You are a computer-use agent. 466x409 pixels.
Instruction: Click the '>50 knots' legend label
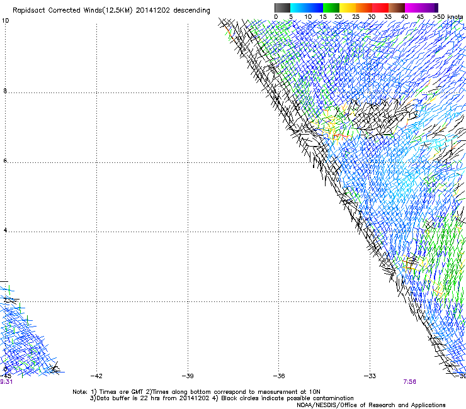pyautogui.click(x=448, y=17)
